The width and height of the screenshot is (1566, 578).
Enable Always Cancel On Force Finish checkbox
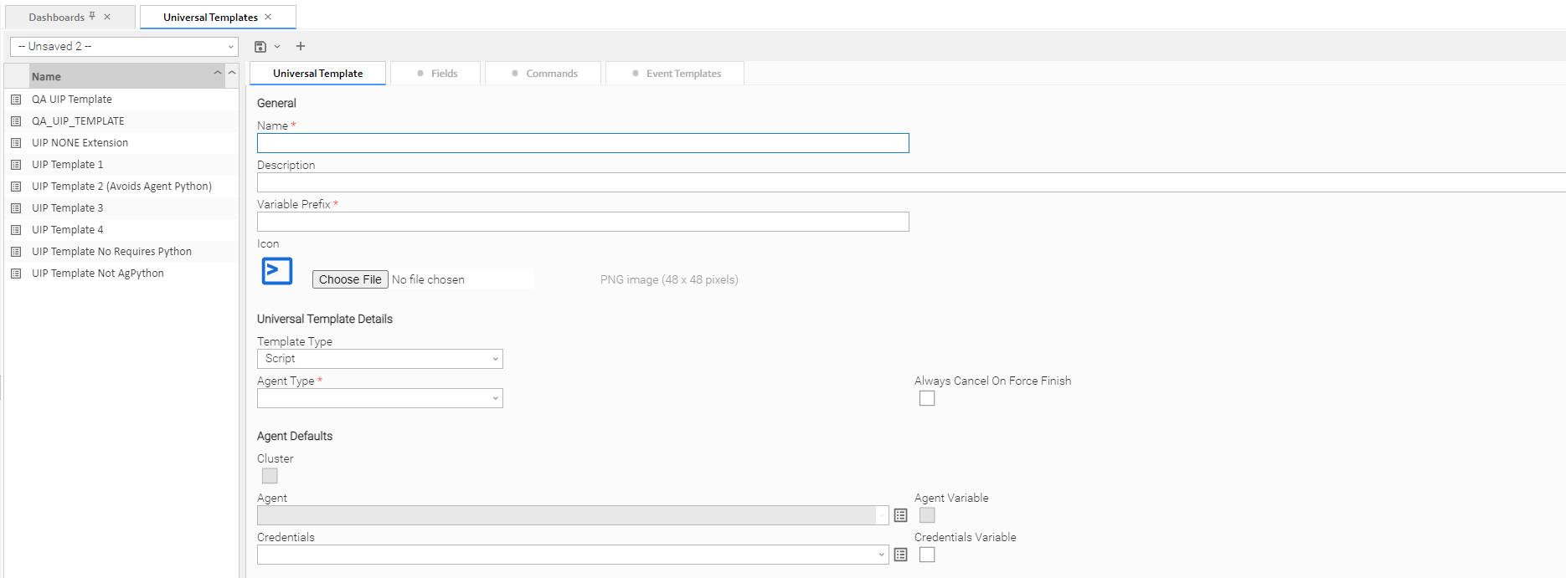(x=926, y=398)
